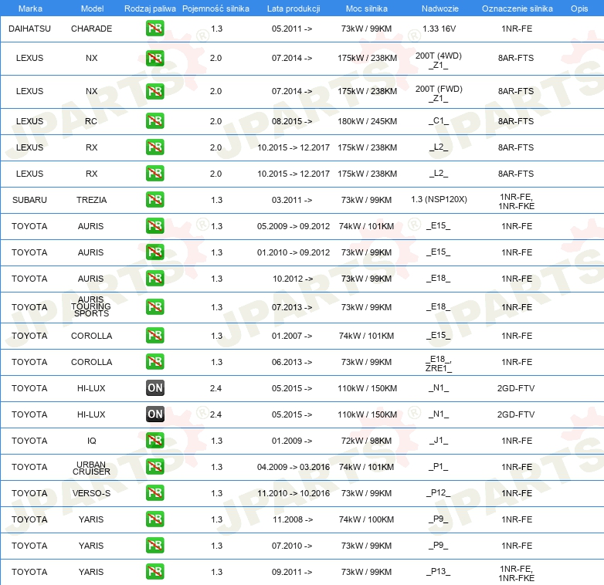Select the _P1_ body code
The height and width of the screenshot is (585, 604).
[439, 466]
